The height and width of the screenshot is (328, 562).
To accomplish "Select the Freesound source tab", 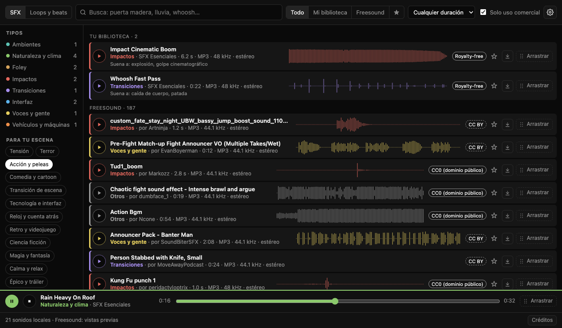I will coord(370,12).
